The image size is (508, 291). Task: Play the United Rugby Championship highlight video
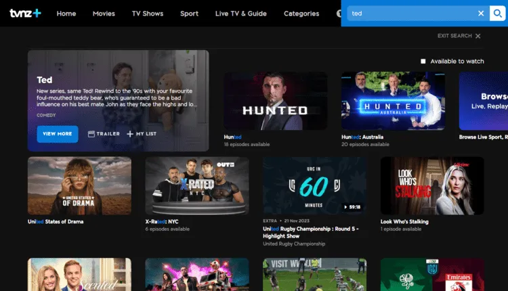[314, 186]
